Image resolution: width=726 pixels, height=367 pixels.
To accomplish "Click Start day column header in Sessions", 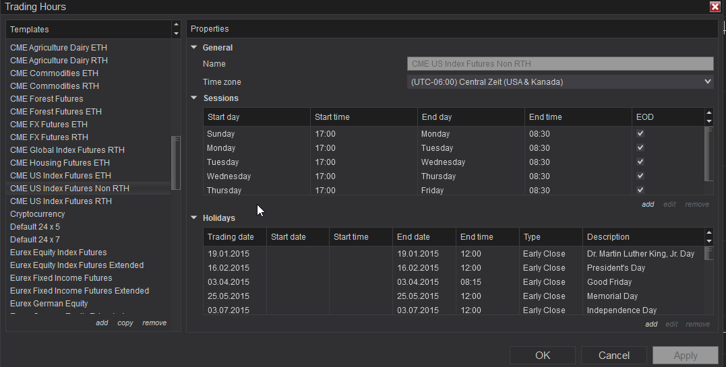I will coord(257,117).
